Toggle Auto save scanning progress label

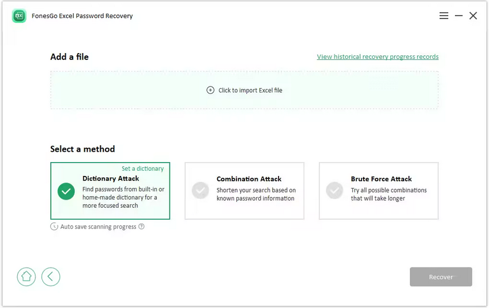click(x=98, y=227)
